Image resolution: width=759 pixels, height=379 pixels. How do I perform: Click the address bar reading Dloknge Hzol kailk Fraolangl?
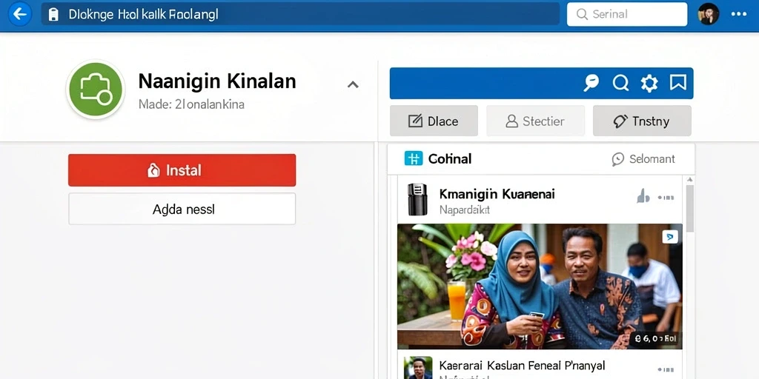coord(301,14)
